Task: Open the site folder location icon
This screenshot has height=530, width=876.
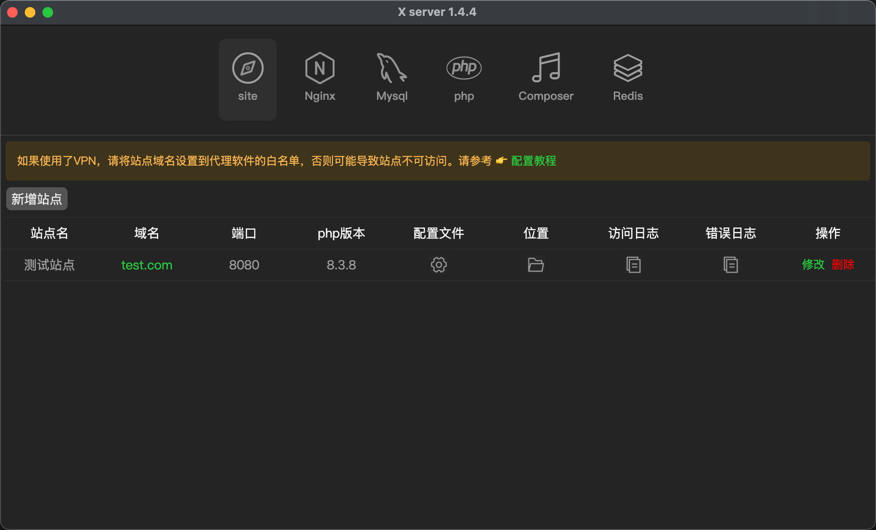Action: (x=536, y=265)
